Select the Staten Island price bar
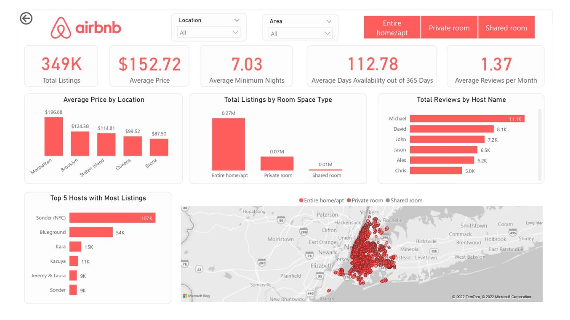Viewport: 570px width, 320px height. [x=106, y=144]
